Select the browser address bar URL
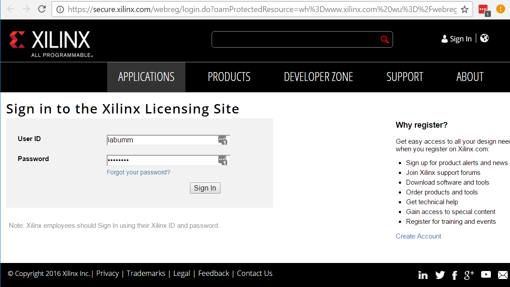 pos(262,9)
